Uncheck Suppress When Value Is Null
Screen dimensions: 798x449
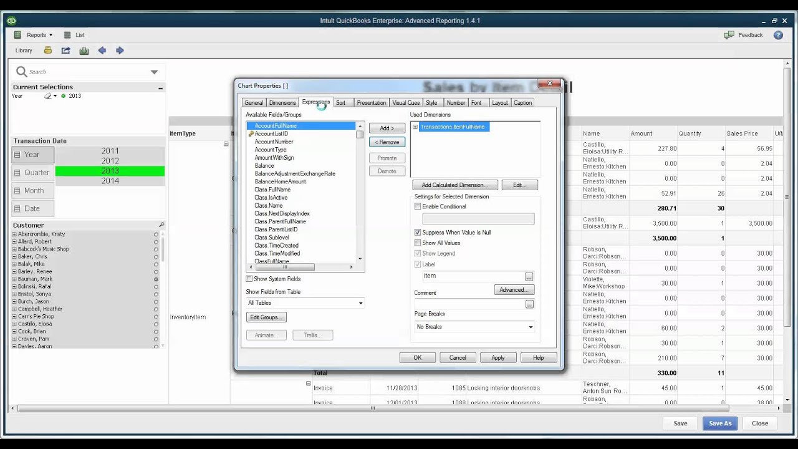tap(418, 232)
